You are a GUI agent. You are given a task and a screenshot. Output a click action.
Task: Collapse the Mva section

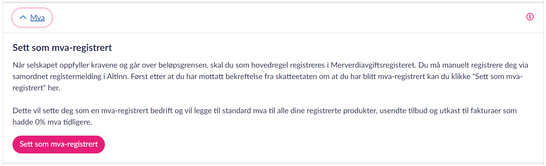pyautogui.click(x=32, y=18)
